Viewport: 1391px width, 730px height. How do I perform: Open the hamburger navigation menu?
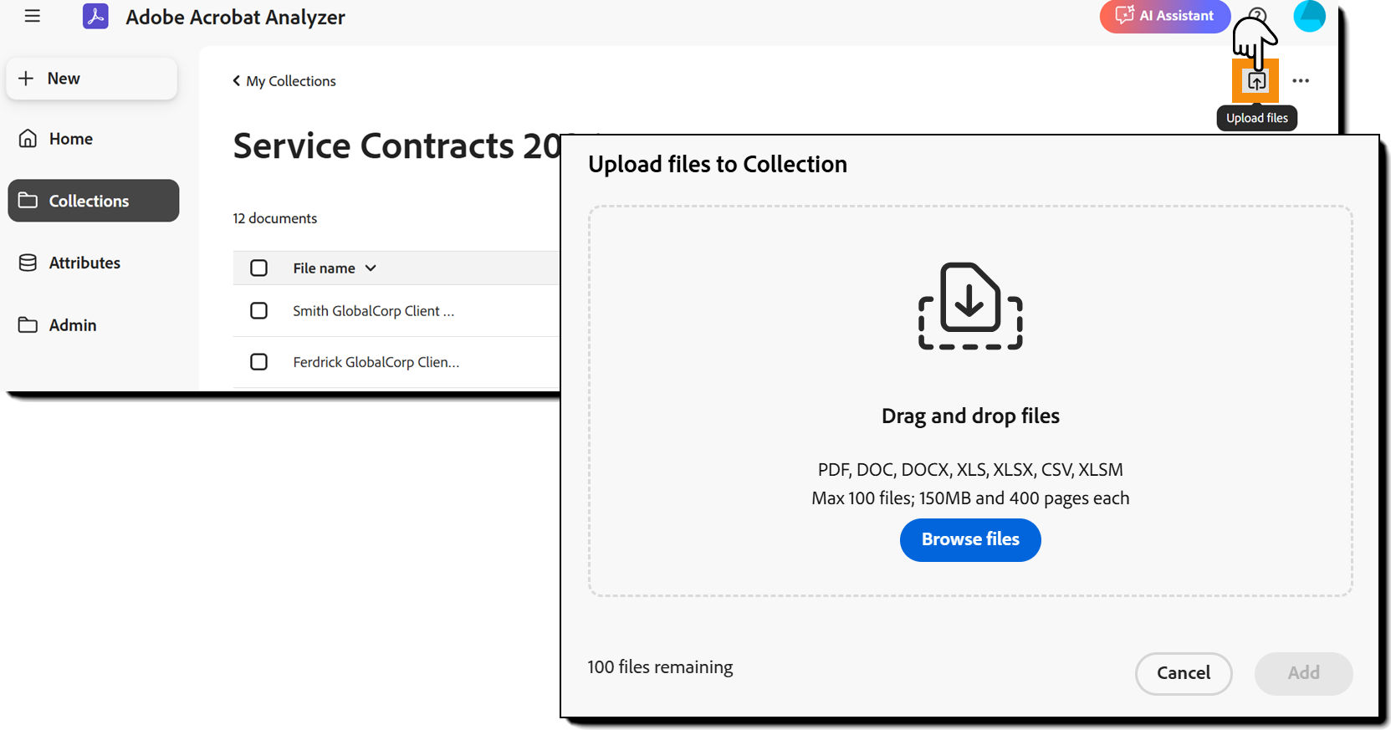point(33,15)
